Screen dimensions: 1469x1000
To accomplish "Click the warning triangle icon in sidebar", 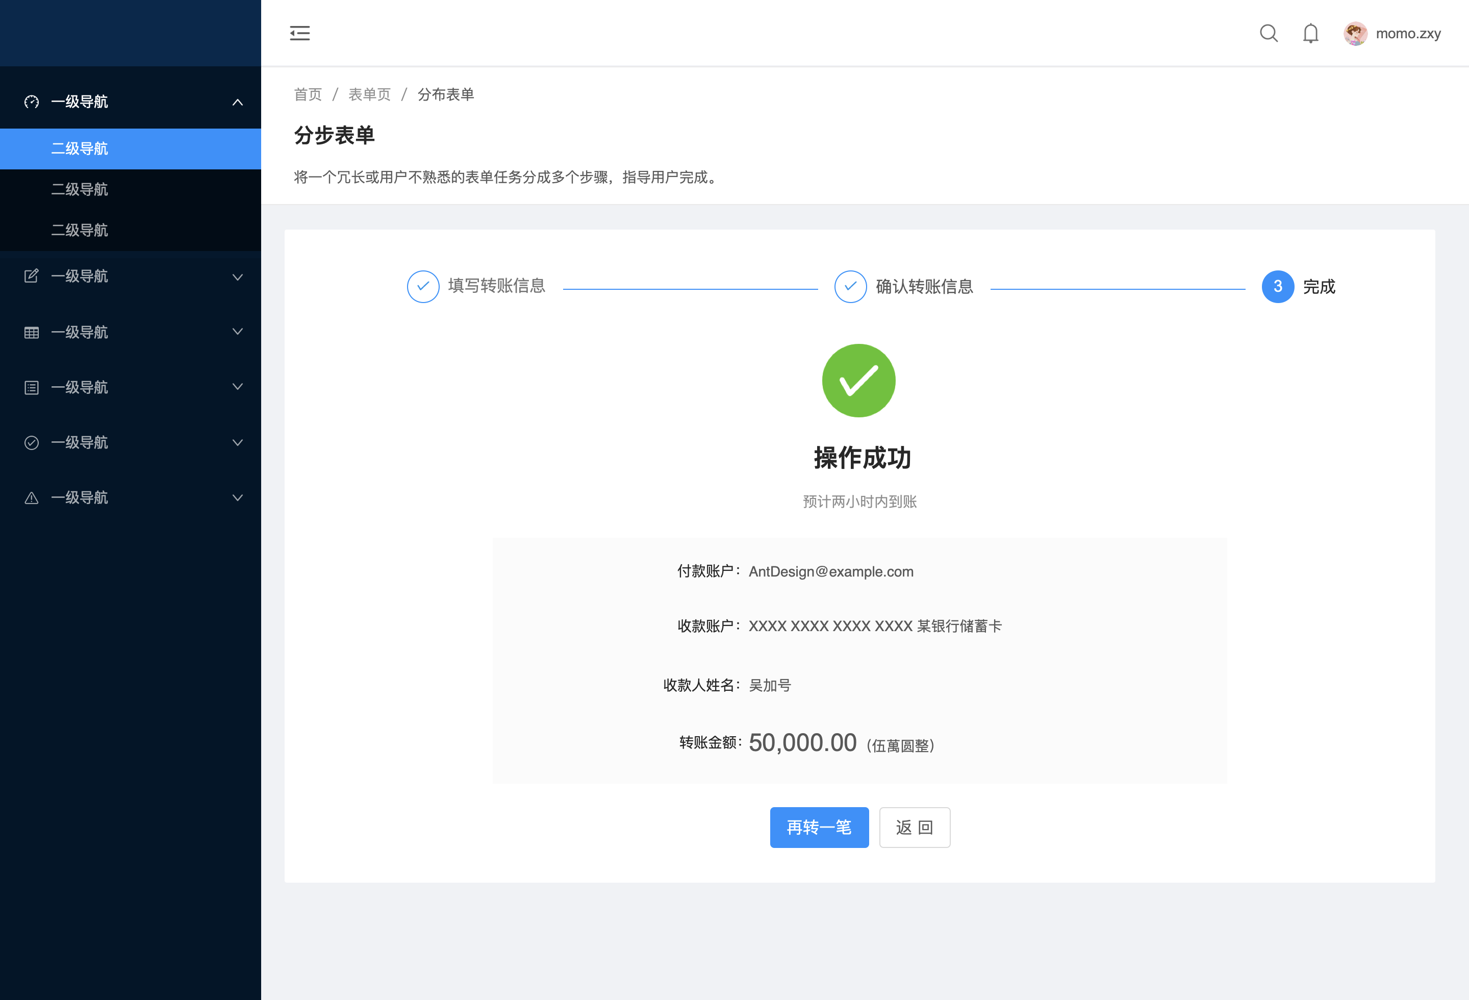I will pos(32,498).
